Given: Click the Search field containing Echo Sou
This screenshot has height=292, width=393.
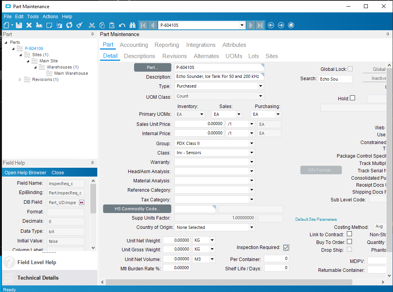Looking at the screenshot, I should [335, 79].
